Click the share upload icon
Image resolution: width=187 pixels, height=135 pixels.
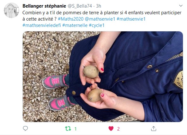click(x=154, y=129)
